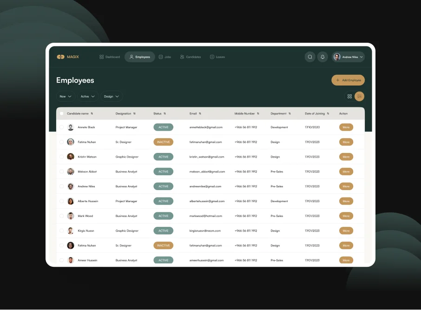This screenshot has width=421, height=310.
Task: Switch to grid view layout icon
Action: [x=349, y=96]
